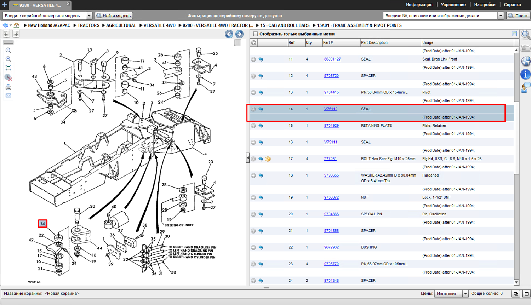Expand all rows with the header plus icon
The height and width of the screenshot is (305, 531).
point(254,43)
